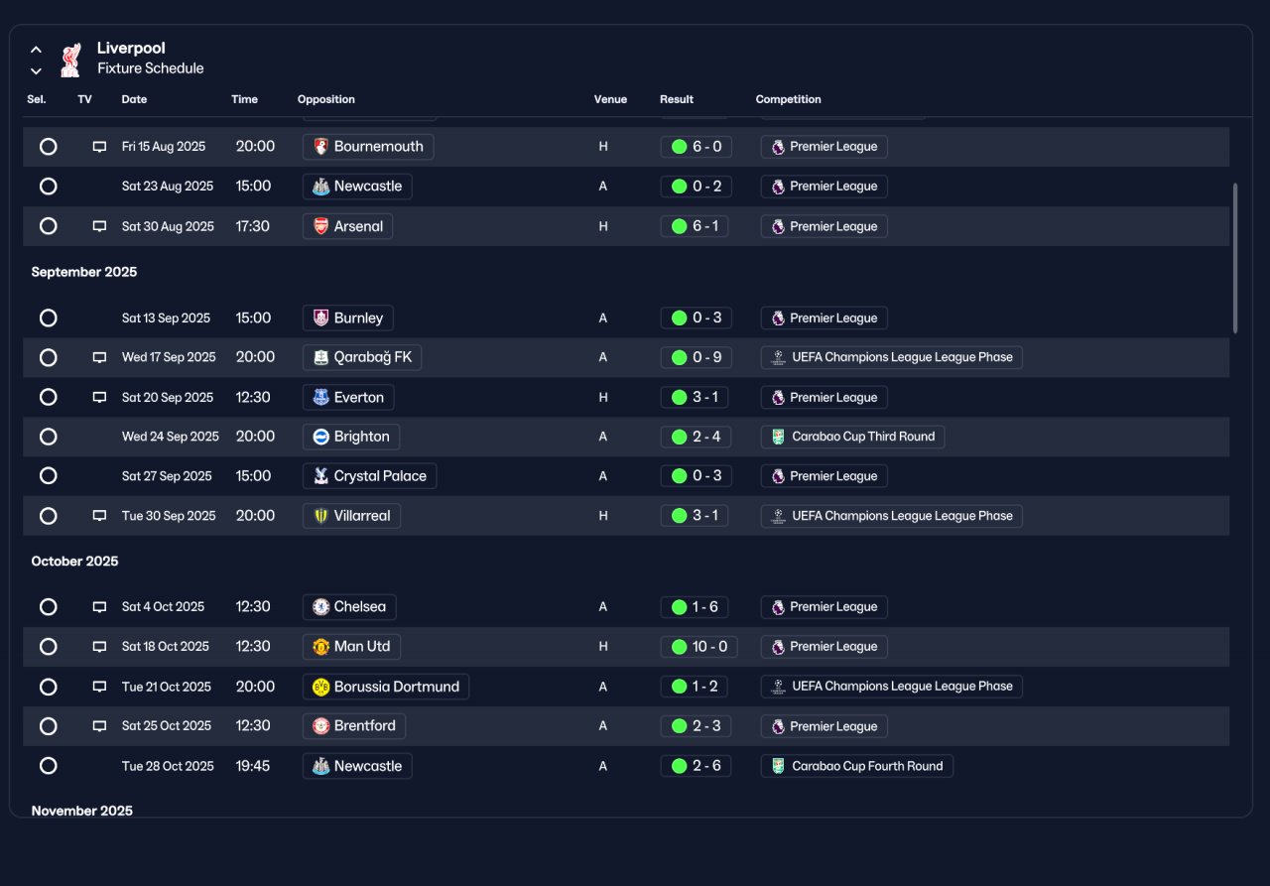Open the 0 - 9 result against Qarabağ

tap(696, 357)
